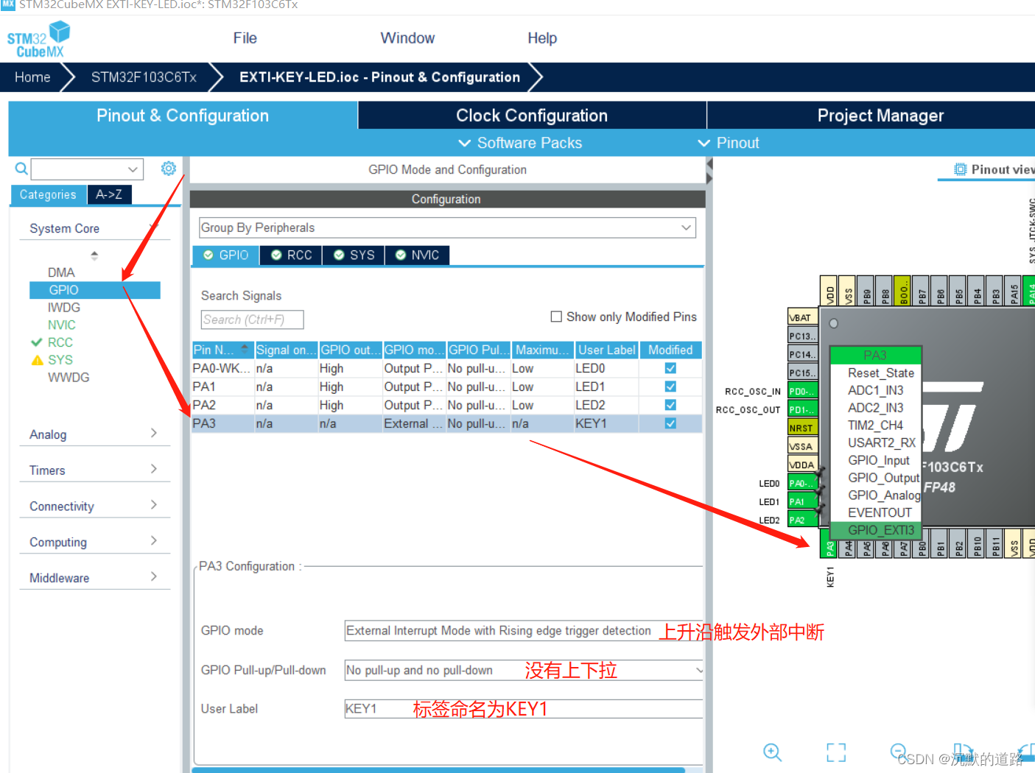1035x773 pixels.
Task: Open the Group By Peripherals dropdown
Action: (x=447, y=227)
